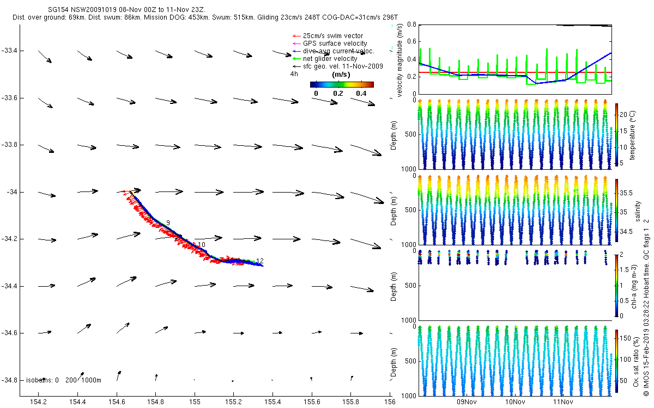Click longitude tick label '154.6'

click(117, 402)
